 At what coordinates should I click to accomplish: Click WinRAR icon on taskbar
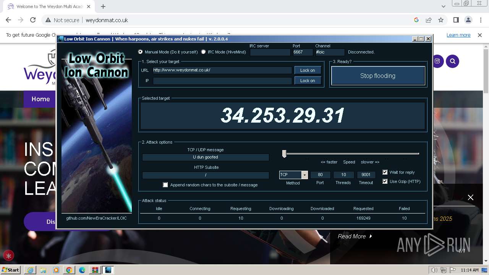coord(95,270)
